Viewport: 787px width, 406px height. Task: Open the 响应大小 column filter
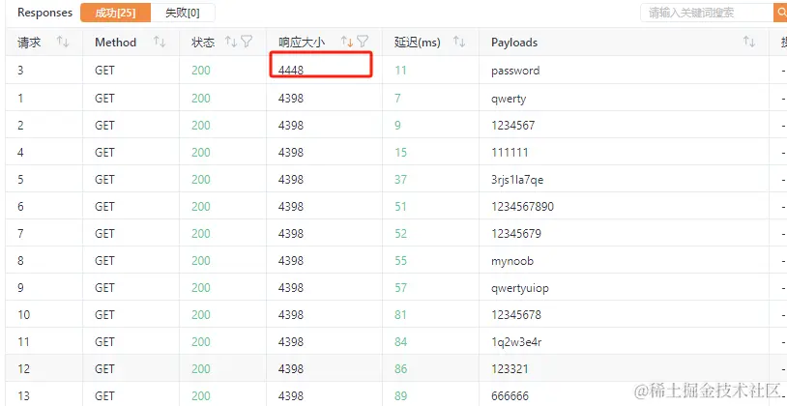(x=363, y=42)
